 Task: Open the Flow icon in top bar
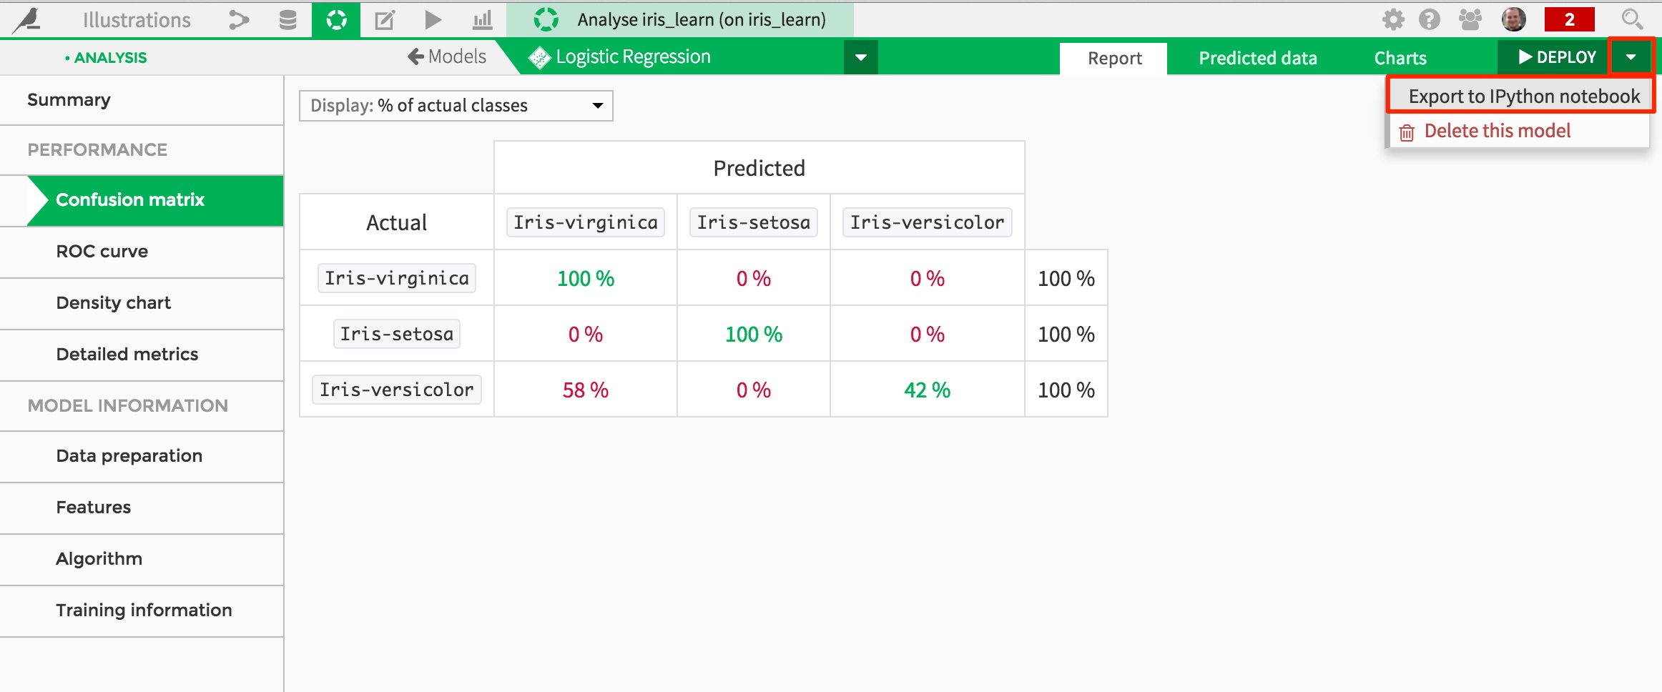(239, 20)
